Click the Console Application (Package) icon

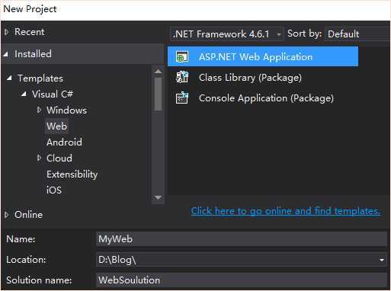pos(182,98)
